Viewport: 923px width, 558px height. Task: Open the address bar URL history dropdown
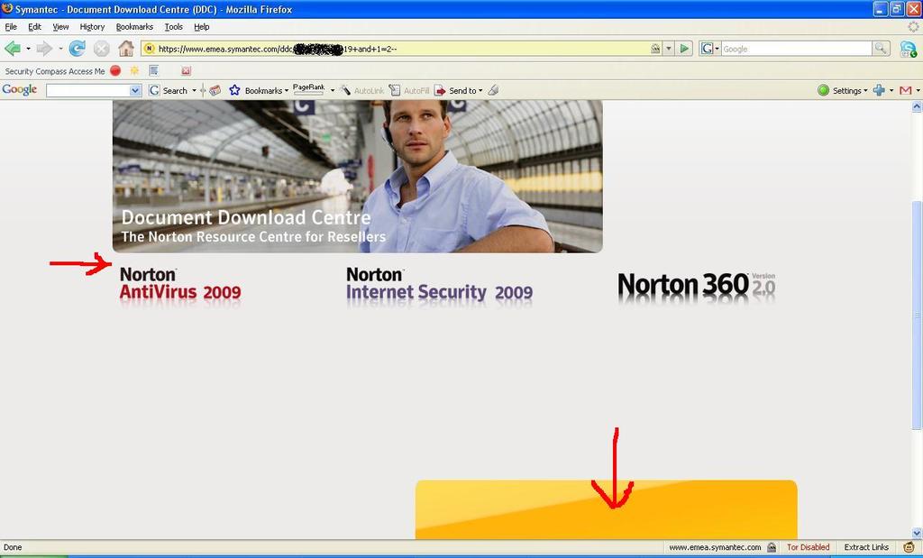point(669,49)
